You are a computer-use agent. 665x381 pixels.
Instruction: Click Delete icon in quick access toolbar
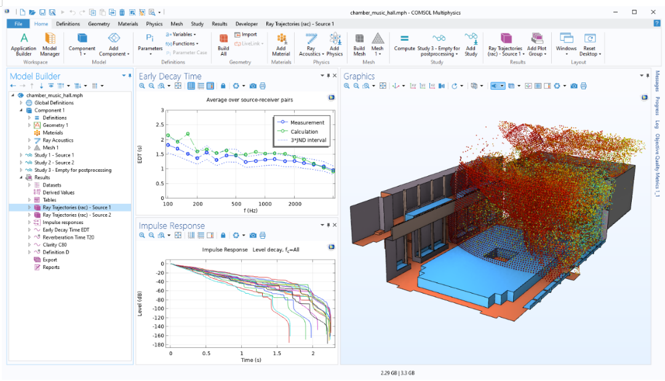[122, 12]
